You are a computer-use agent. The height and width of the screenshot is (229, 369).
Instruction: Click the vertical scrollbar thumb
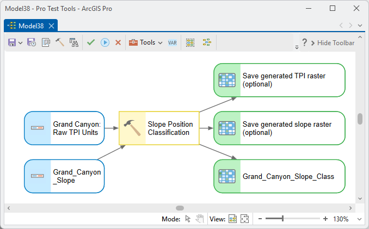click(360, 119)
